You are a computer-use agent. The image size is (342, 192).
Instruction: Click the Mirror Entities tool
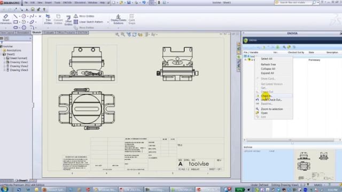click(x=84, y=16)
